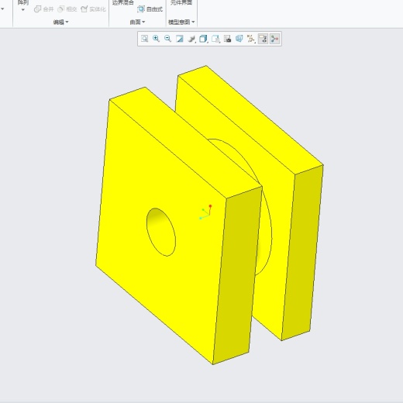Click the 合并 merge icon
The width and height of the screenshot is (403, 403).
pos(37,9)
